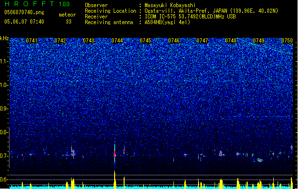
Task: Click the 0742 time marker
Action: pos(60,41)
